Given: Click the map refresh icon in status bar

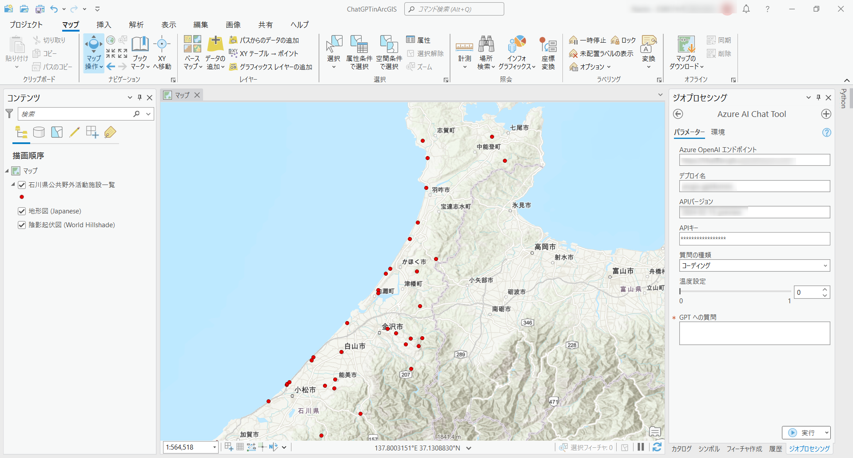Looking at the screenshot, I should [x=657, y=447].
